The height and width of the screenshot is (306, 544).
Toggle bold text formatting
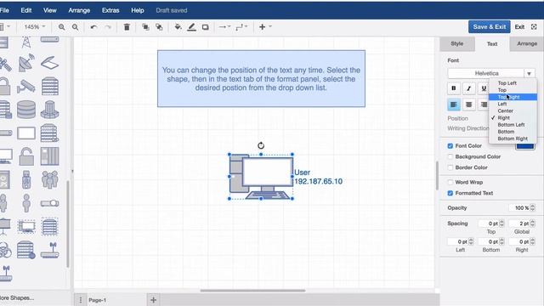(x=453, y=88)
